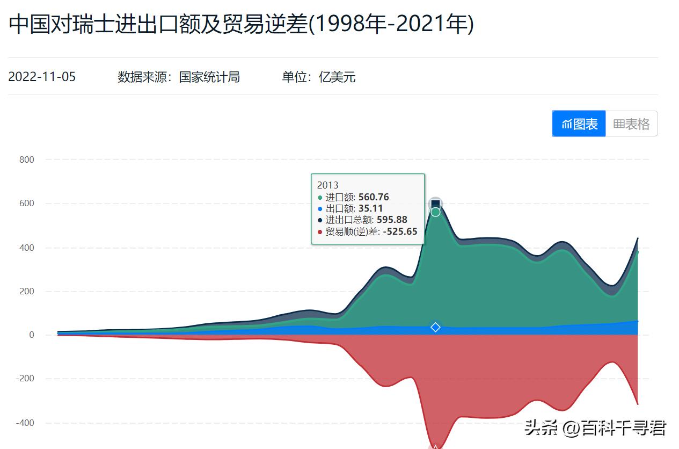679x449 pixels.
Task: Click the 2022-11-05 date text
Action: pyautogui.click(x=42, y=77)
